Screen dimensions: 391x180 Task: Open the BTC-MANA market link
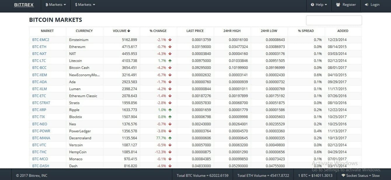click(x=41, y=138)
